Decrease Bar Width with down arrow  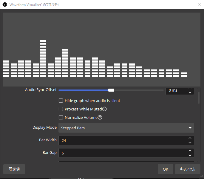pyautogui.click(x=190, y=143)
